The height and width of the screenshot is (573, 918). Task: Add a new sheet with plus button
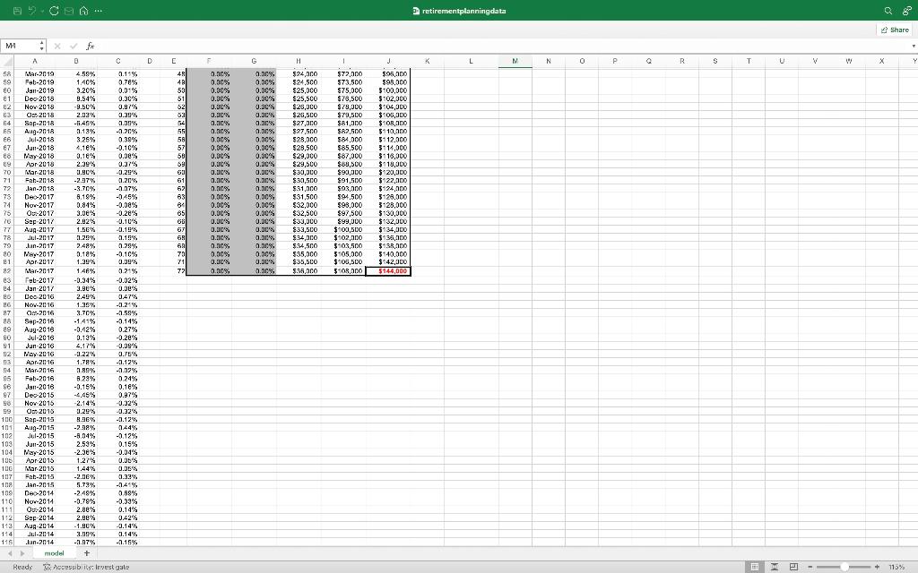point(87,553)
